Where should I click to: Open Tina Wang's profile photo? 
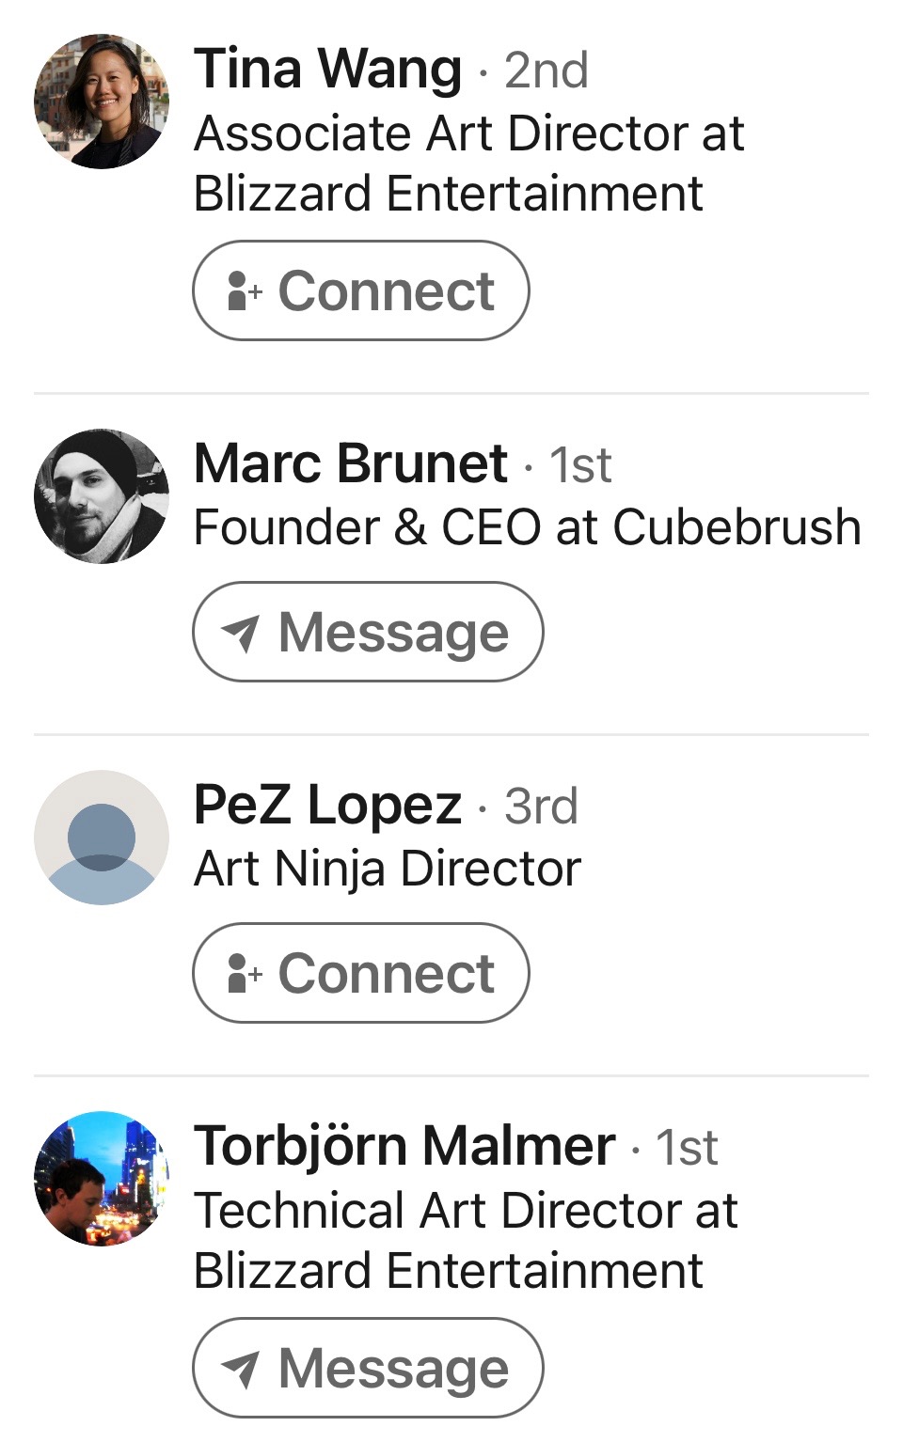click(x=102, y=102)
